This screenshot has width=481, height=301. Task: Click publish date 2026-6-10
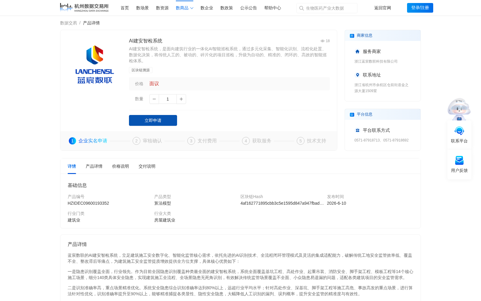tap(336, 203)
